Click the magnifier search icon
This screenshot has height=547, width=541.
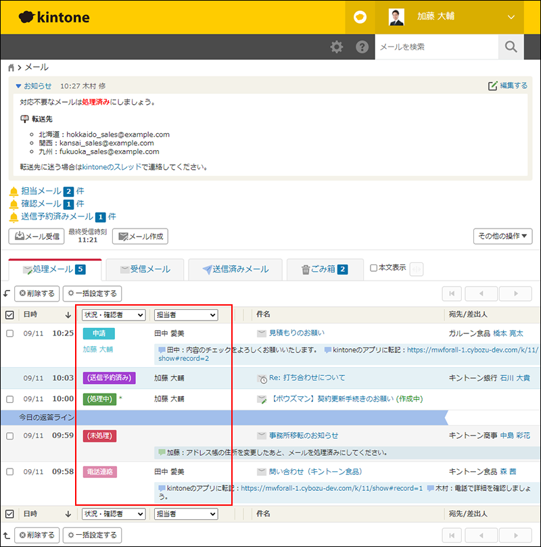point(511,47)
